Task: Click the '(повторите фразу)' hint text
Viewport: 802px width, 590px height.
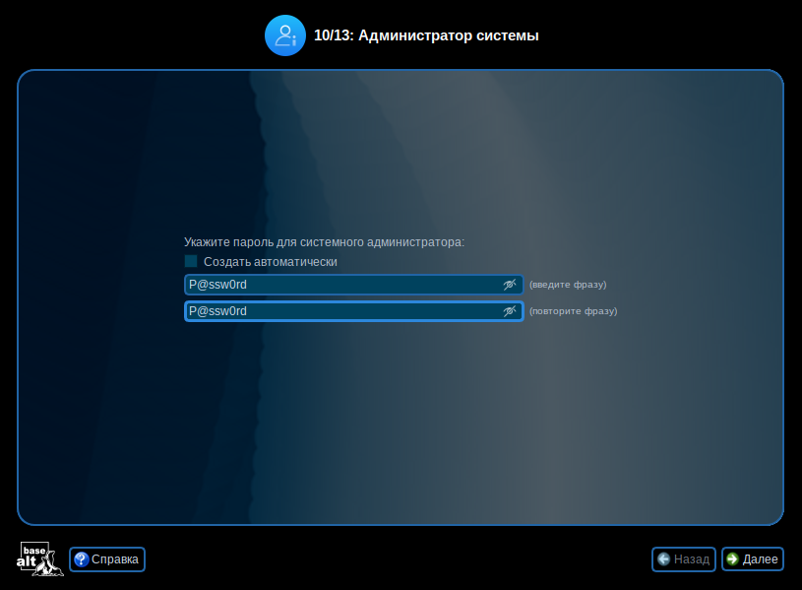Action: 573,311
